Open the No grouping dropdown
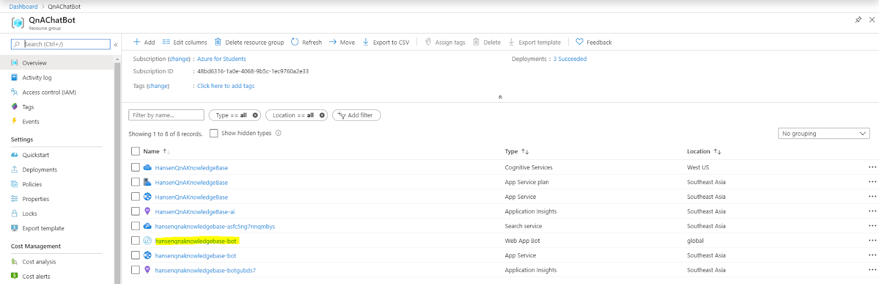Image resolution: width=879 pixels, height=284 pixels. [x=824, y=133]
